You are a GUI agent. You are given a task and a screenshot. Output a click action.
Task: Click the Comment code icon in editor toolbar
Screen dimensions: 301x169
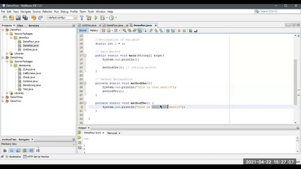tap(190, 31)
